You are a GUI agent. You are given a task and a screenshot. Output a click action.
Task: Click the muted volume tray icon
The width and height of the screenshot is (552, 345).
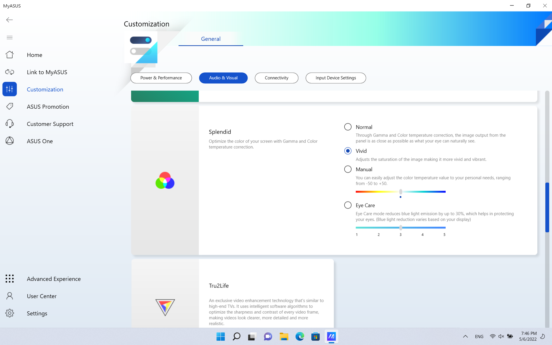pyautogui.click(x=501, y=336)
